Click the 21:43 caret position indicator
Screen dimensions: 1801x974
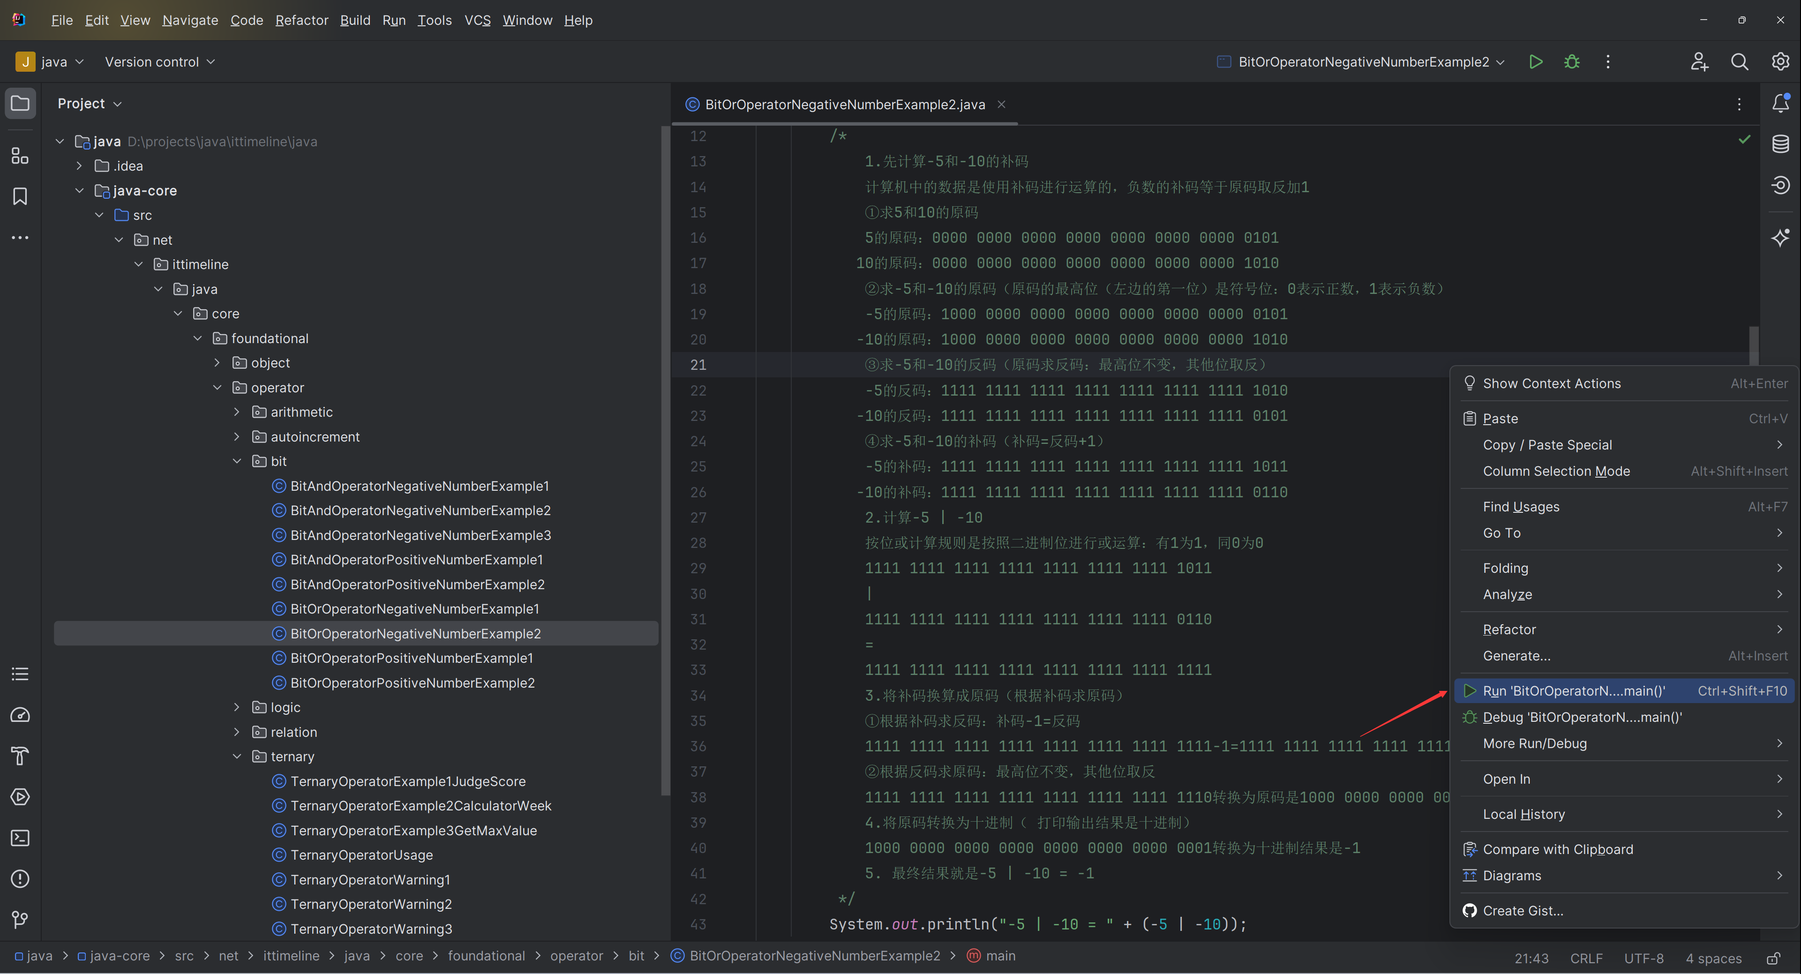pos(1531,958)
